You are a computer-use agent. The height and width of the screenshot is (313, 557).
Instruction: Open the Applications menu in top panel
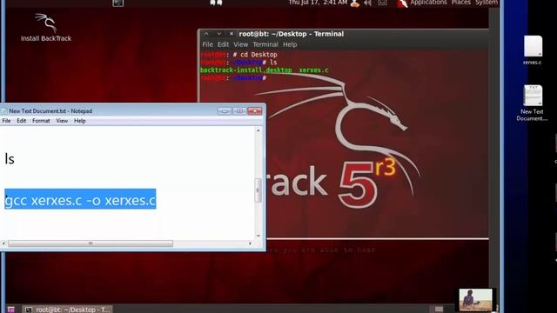click(x=428, y=3)
